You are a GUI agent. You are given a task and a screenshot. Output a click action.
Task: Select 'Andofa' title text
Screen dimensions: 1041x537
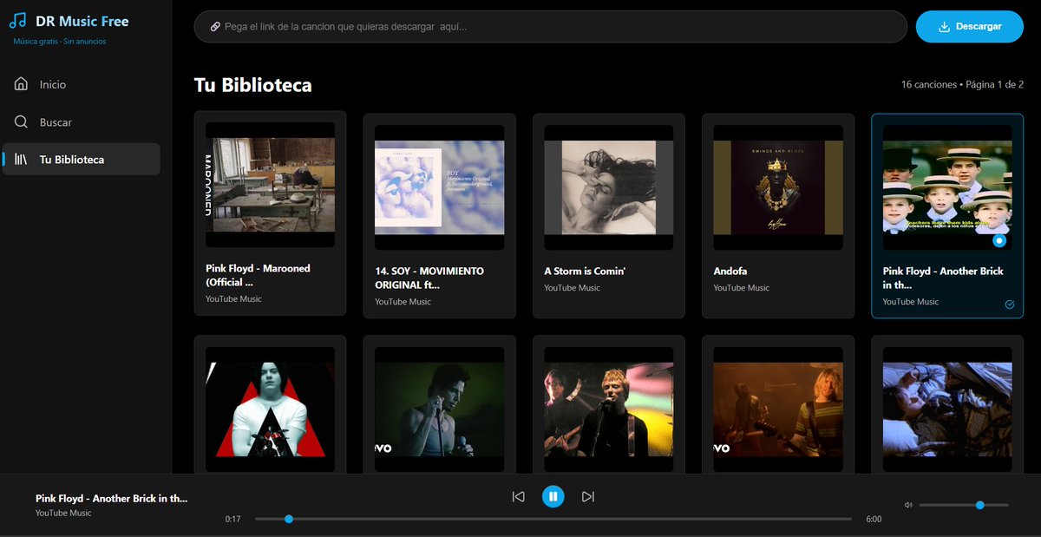click(730, 271)
